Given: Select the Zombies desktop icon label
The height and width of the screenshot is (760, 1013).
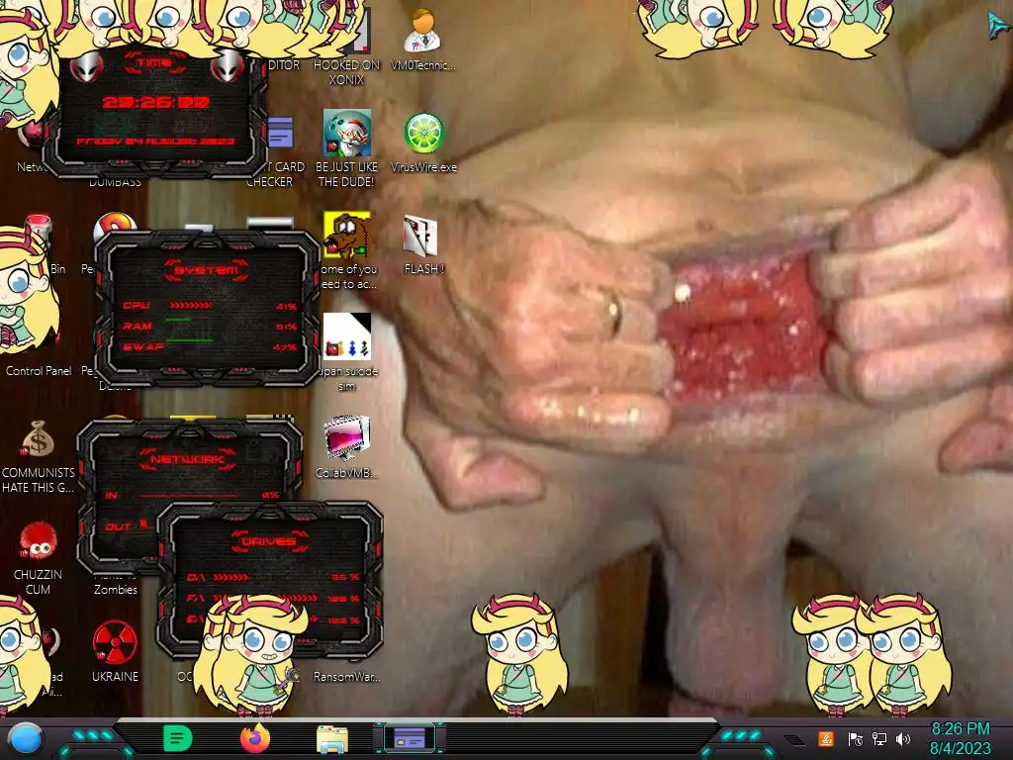Looking at the screenshot, I should tap(115, 590).
